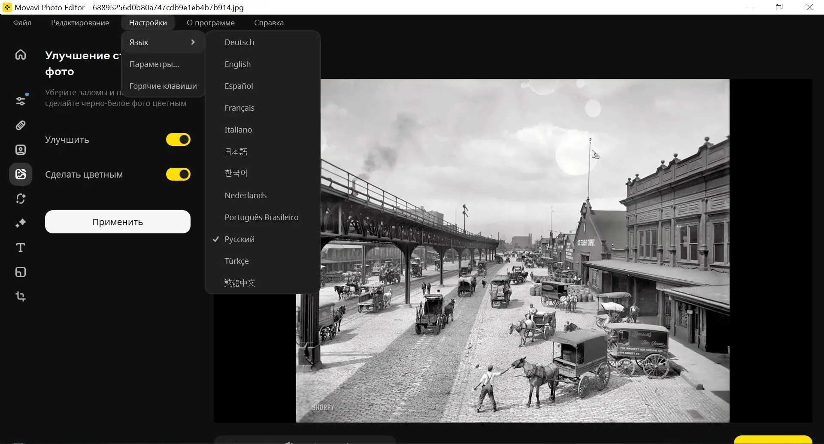
Task: Select the Text tool icon
Action: [21, 248]
